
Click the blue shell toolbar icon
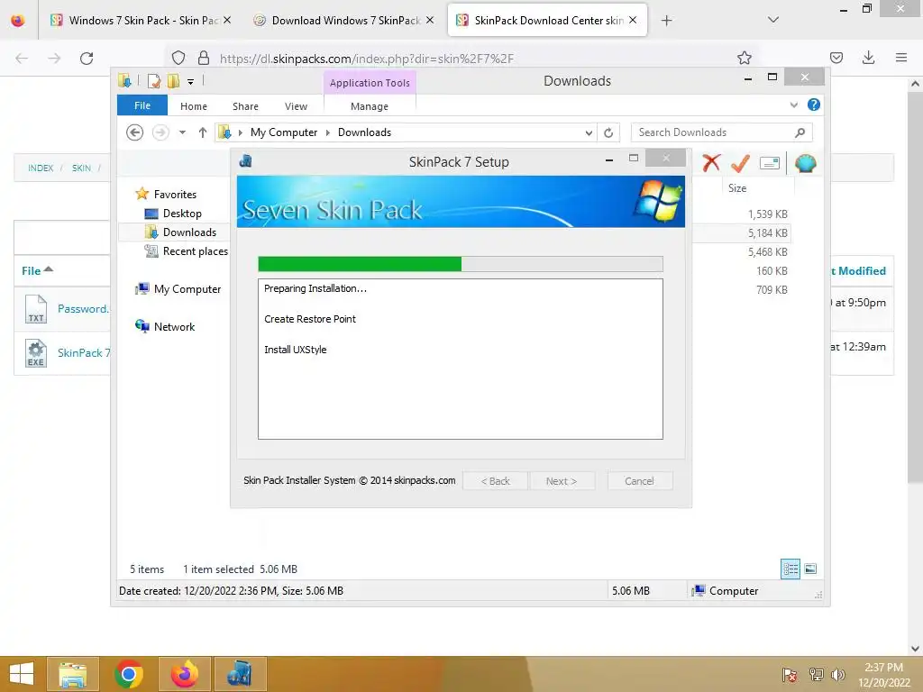805,163
